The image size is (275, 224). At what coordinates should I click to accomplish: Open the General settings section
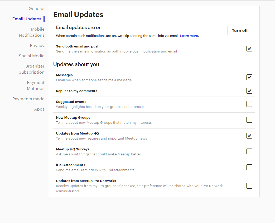point(36,9)
